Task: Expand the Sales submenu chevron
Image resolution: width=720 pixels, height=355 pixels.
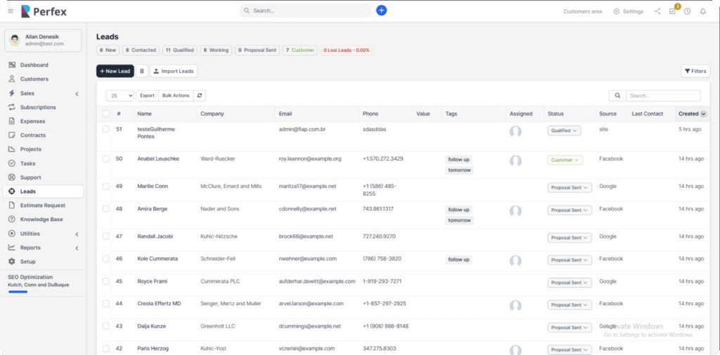Action: pos(77,93)
